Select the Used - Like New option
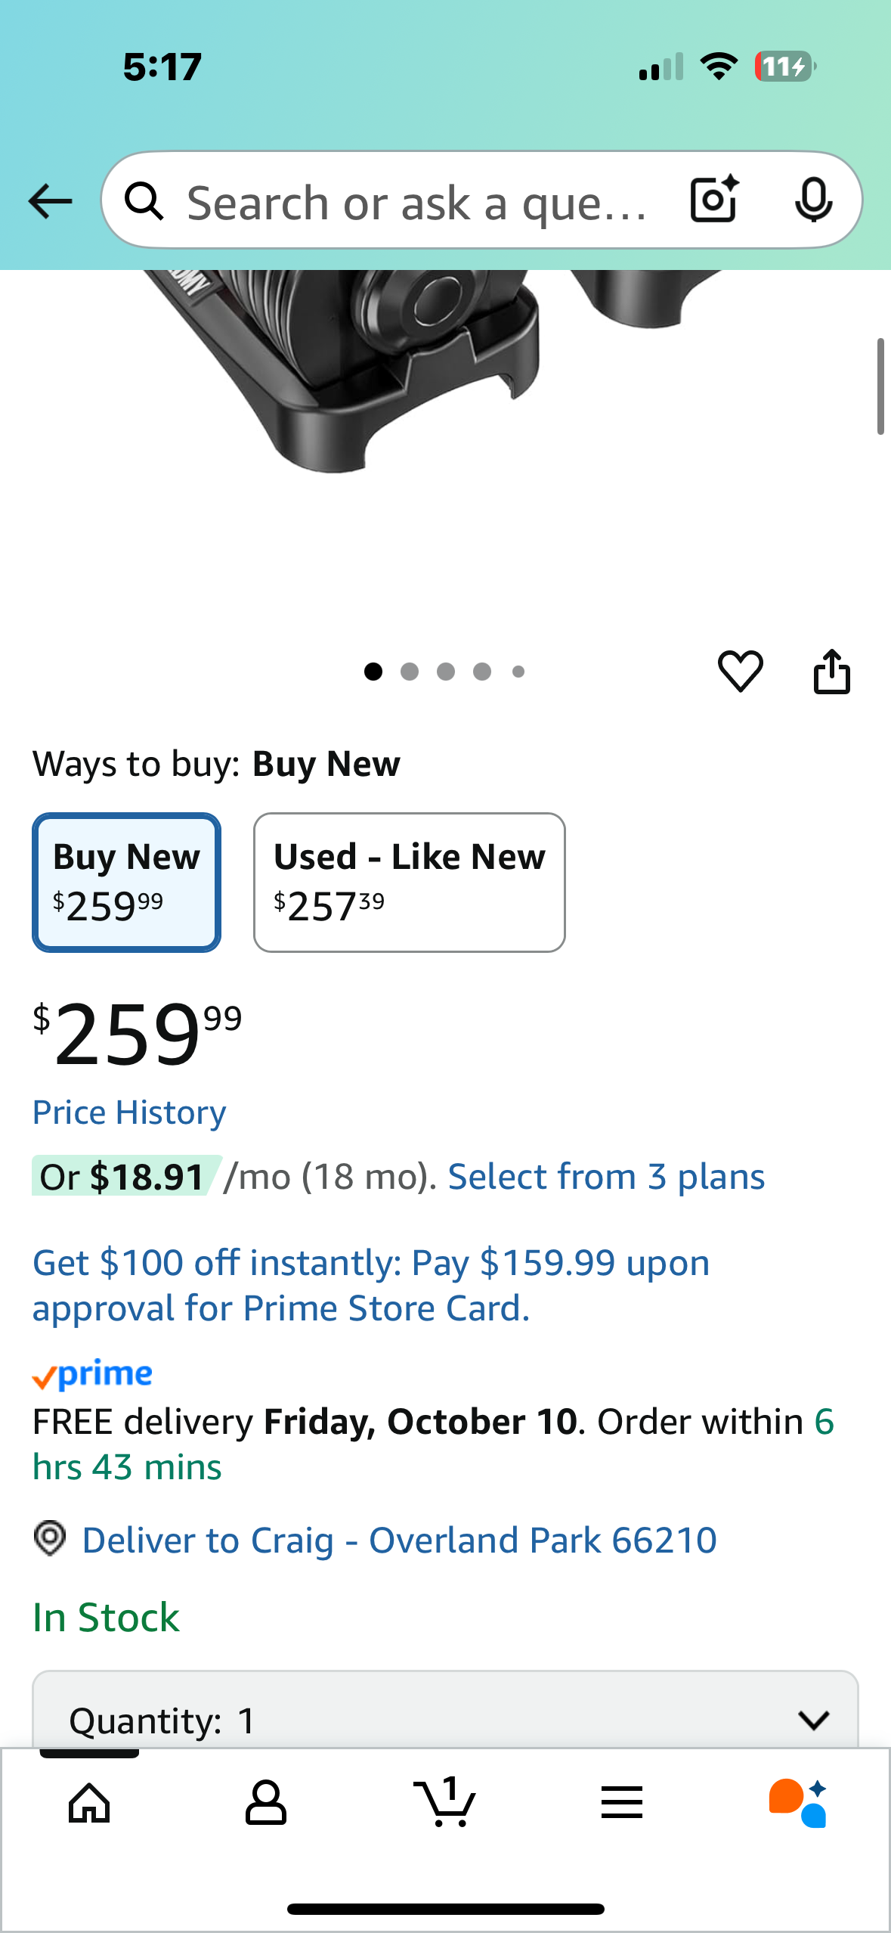This screenshot has width=891, height=1933. [x=409, y=882]
